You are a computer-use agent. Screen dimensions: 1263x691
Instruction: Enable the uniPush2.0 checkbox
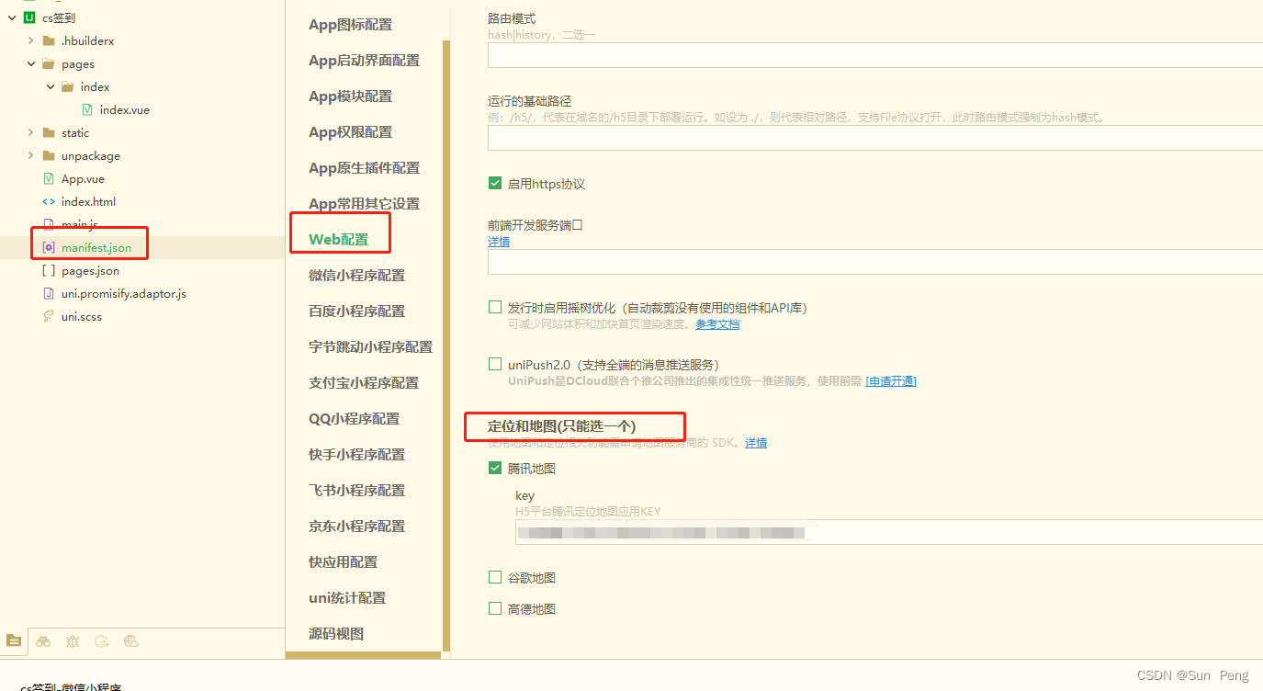pos(495,364)
